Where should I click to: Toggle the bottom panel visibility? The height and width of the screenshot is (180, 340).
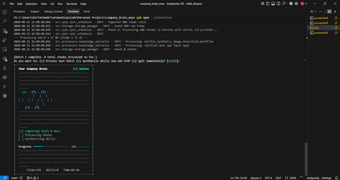pos(273,4)
